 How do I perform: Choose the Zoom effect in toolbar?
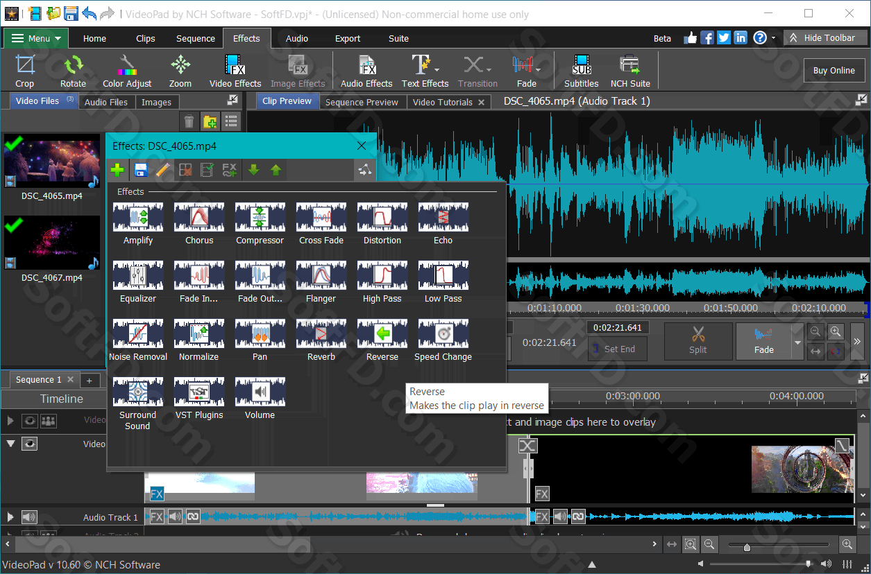point(180,71)
